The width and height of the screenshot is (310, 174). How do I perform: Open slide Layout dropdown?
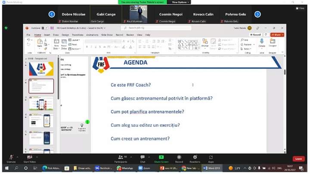point(74,40)
